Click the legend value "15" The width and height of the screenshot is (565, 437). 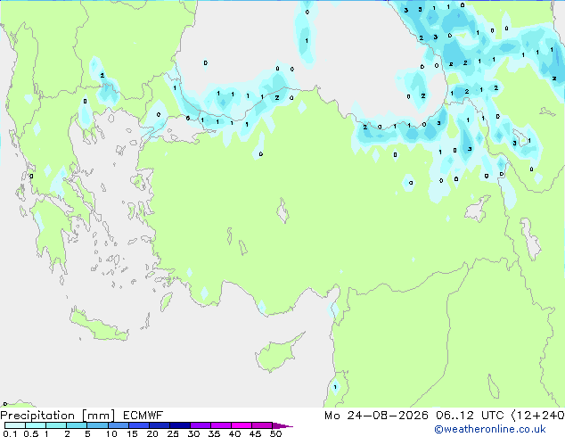(132, 433)
